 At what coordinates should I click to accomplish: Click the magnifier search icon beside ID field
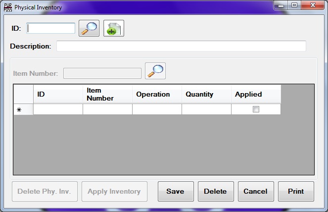(89, 28)
